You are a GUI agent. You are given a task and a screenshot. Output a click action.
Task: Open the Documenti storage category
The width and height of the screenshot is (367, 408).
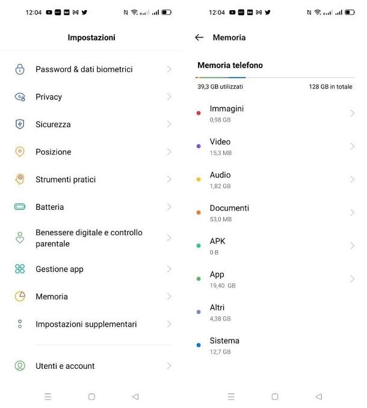coord(275,213)
